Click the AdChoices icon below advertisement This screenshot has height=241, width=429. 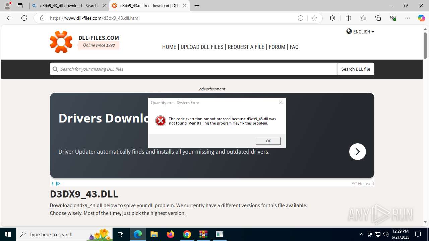[58, 183]
